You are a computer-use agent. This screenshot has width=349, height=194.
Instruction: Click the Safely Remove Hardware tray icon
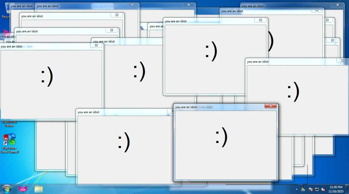click(303, 189)
